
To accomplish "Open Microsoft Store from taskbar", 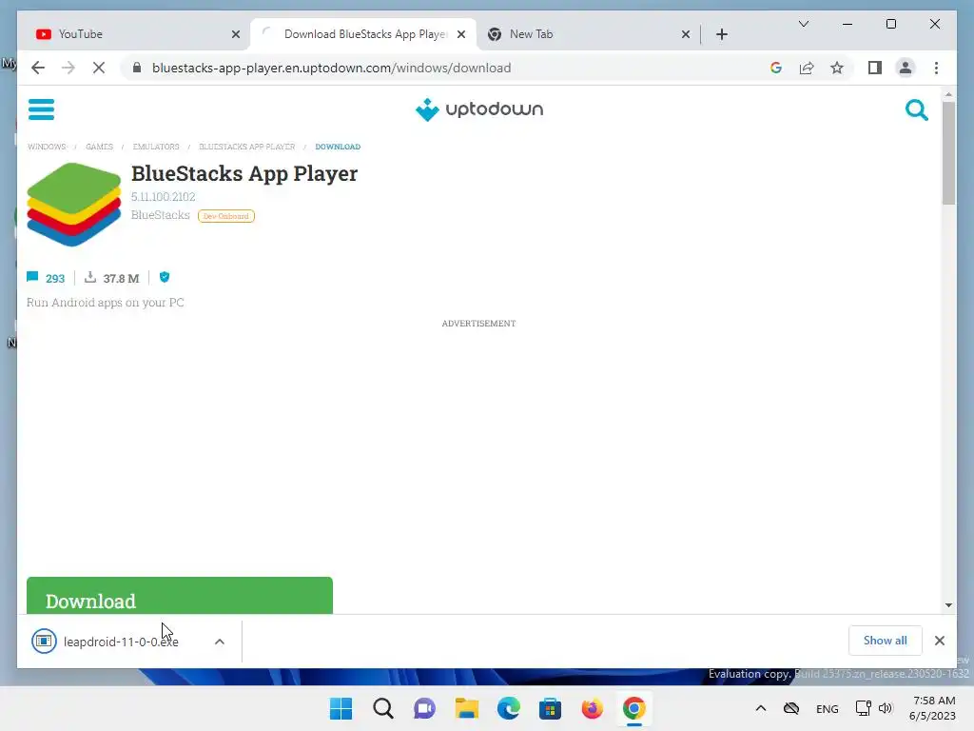I will (x=551, y=708).
